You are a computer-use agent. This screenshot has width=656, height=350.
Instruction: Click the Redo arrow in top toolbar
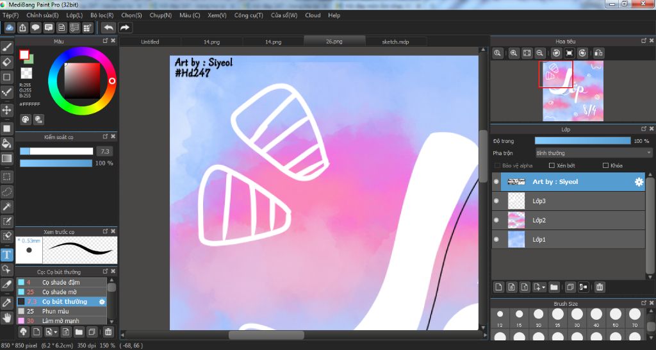pyautogui.click(x=125, y=28)
